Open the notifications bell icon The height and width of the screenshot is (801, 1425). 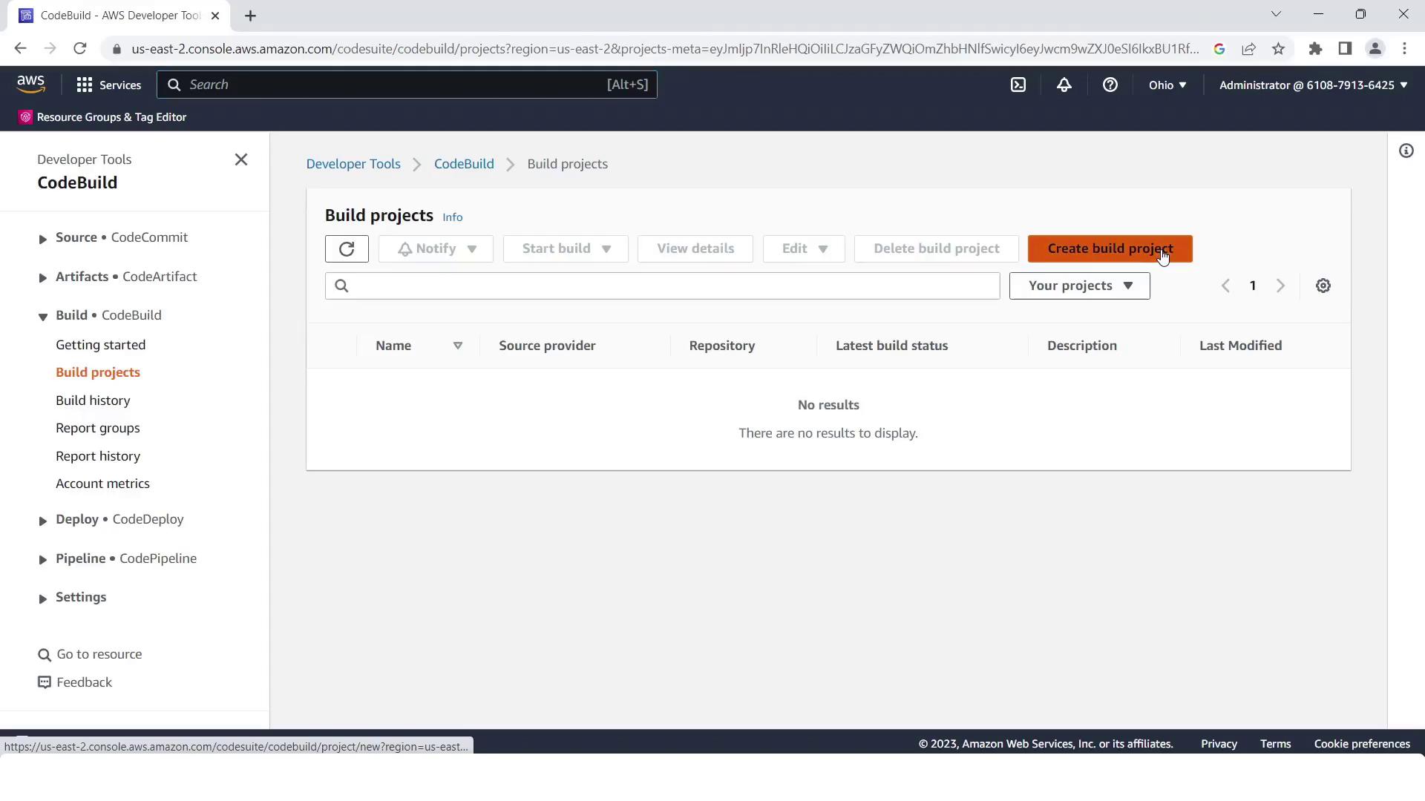(1064, 85)
